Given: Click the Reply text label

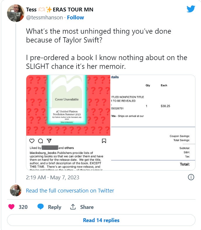Looking at the screenshot, I should pyautogui.click(x=55, y=207).
